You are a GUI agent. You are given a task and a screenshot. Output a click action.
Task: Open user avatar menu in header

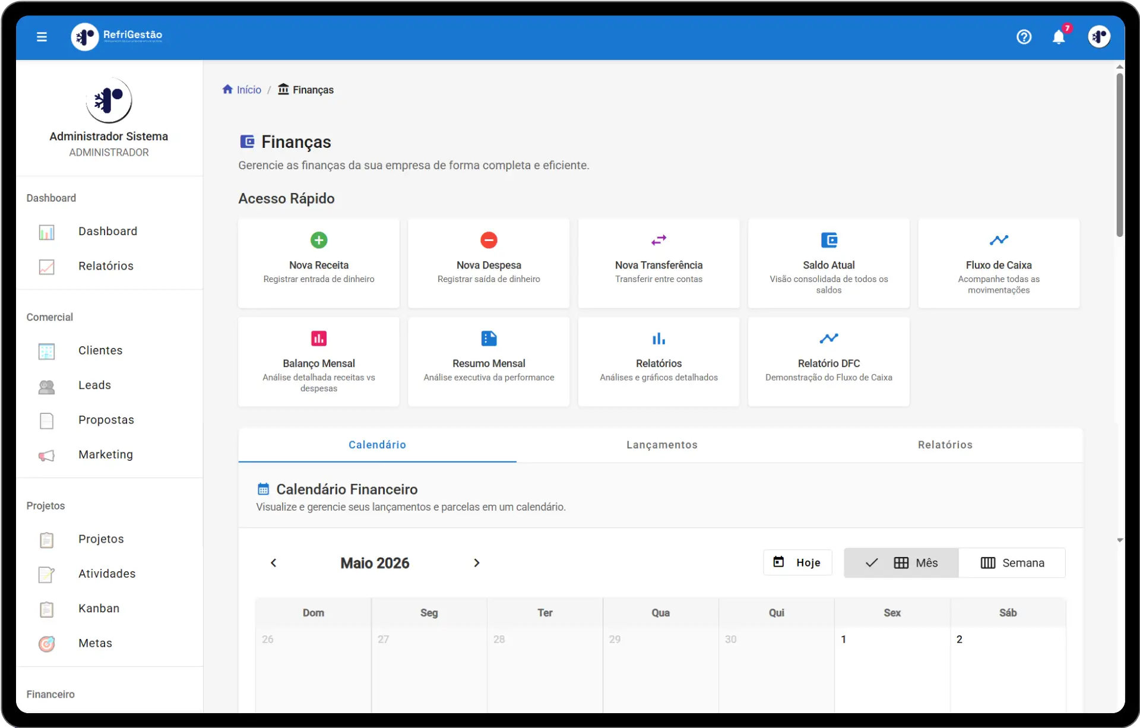tap(1098, 37)
